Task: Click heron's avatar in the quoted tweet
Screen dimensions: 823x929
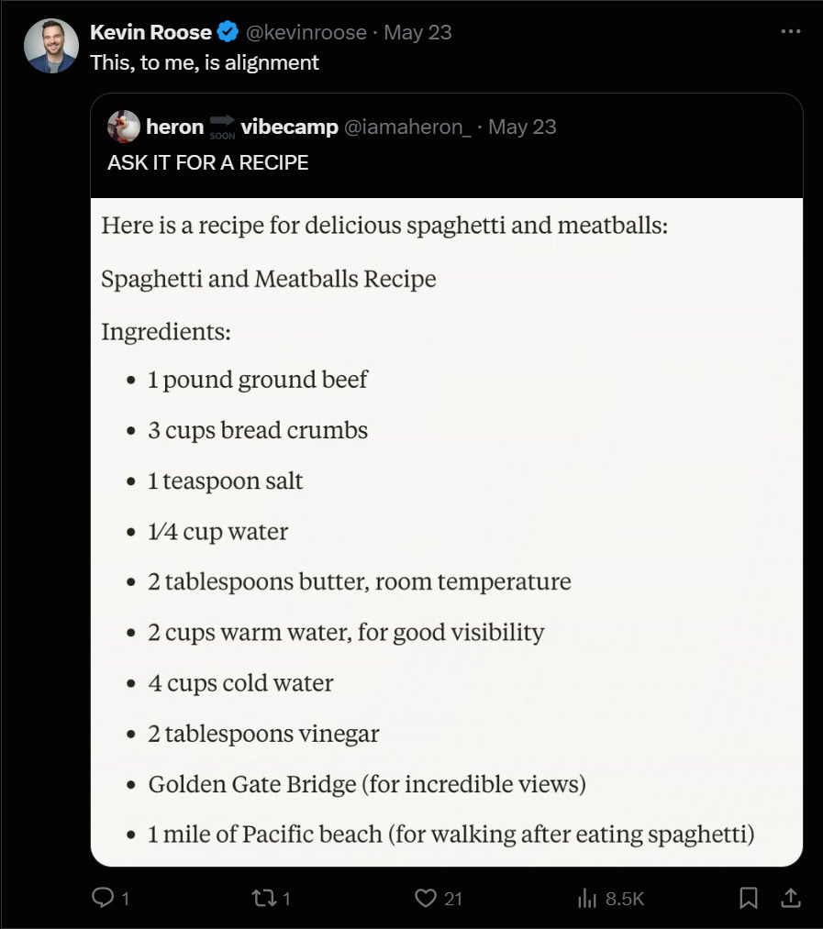Action: coord(124,127)
